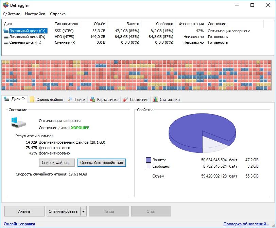Select the Локальный диск (D:) row name
The image size is (276, 228).
27,37
